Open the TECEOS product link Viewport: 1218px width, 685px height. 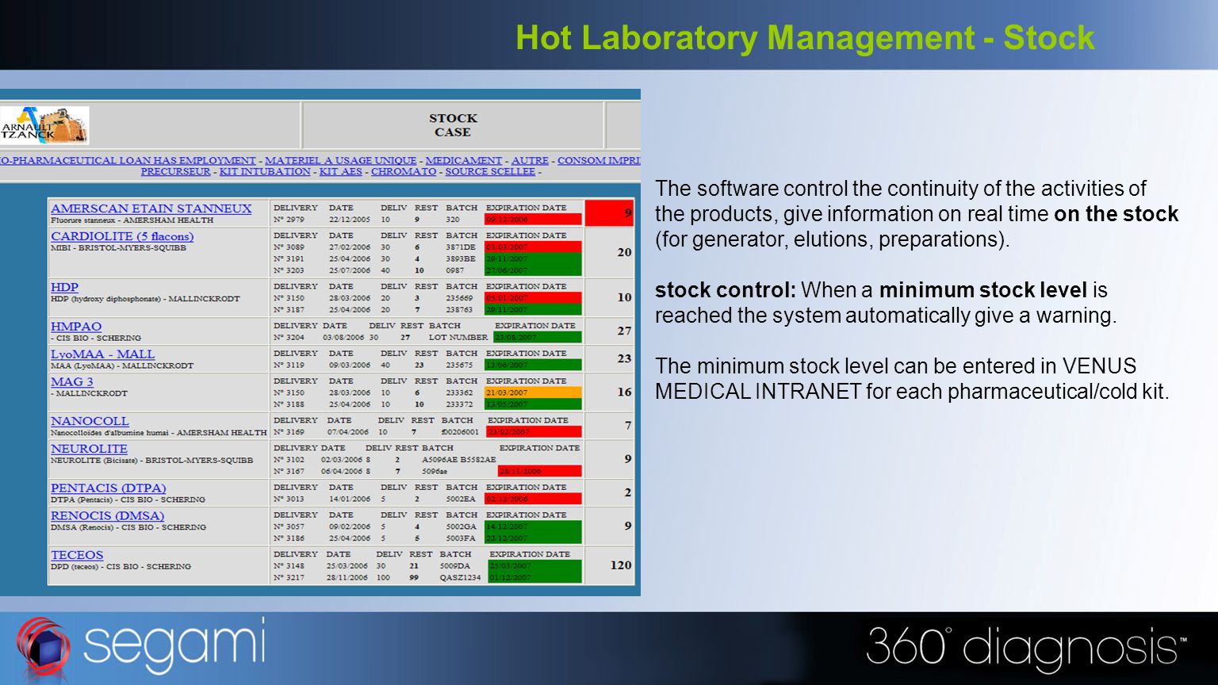[x=77, y=555]
